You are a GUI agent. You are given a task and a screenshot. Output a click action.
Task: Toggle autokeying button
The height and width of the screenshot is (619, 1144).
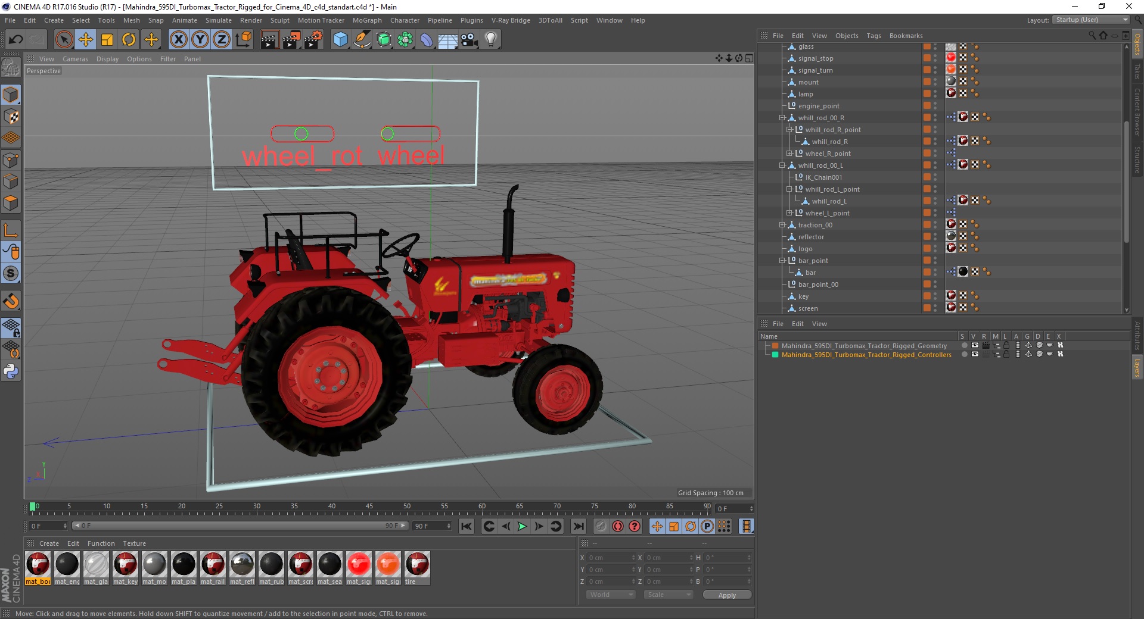[618, 526]
